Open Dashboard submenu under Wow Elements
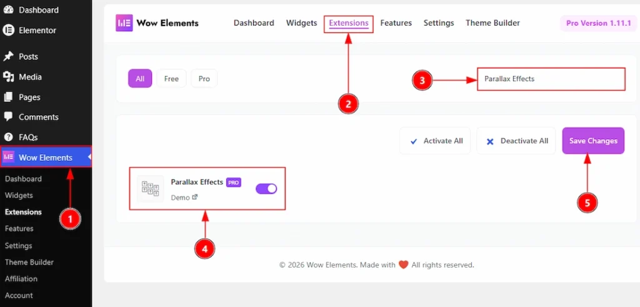 tap(23, 178)
